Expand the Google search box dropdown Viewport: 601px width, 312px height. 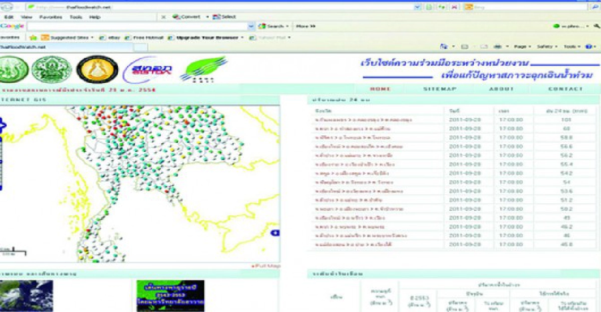click(251, 26)
